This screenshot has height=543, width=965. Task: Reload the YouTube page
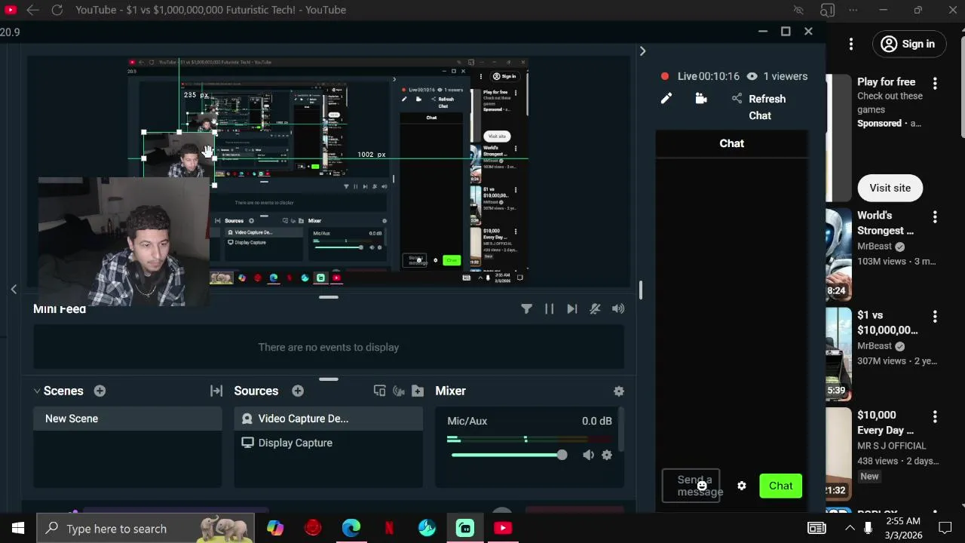[57, 10]
